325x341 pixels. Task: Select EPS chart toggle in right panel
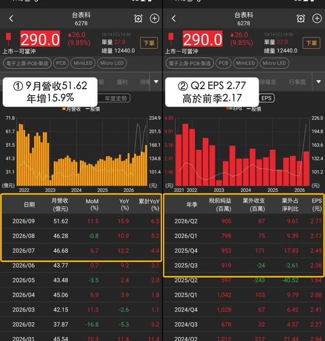pos(266,98)
